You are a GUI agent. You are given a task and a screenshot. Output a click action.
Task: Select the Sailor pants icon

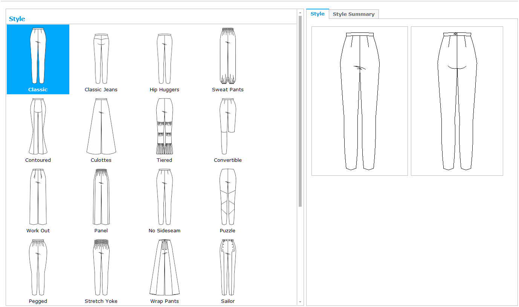227,267
